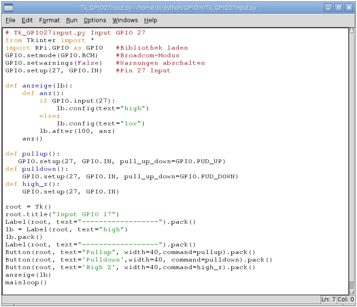
Task: Open the Run menu
Action: click(71, 20)
